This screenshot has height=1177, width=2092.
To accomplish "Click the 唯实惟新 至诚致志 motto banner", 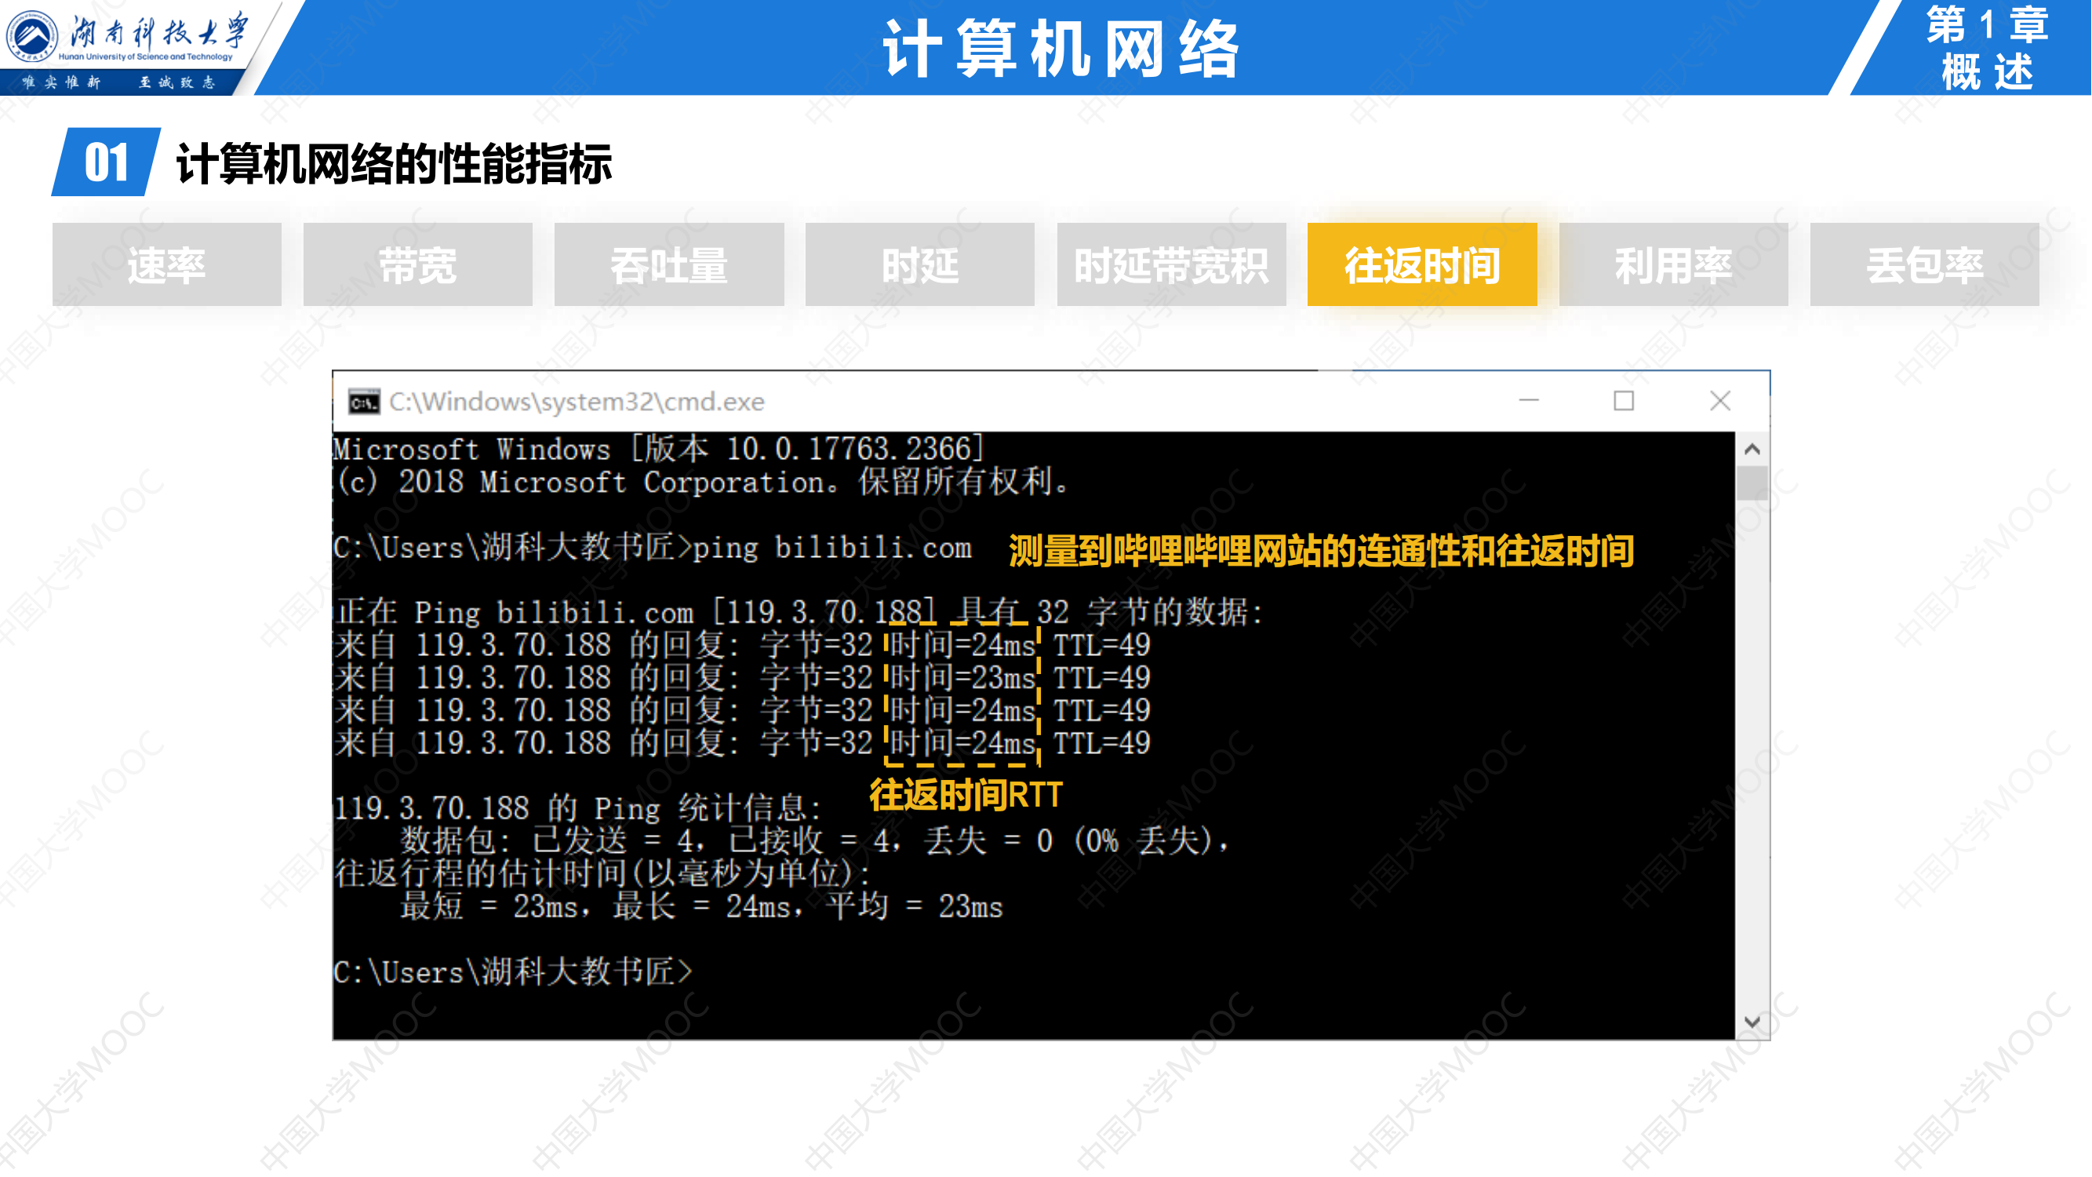I will pos(119,82).
